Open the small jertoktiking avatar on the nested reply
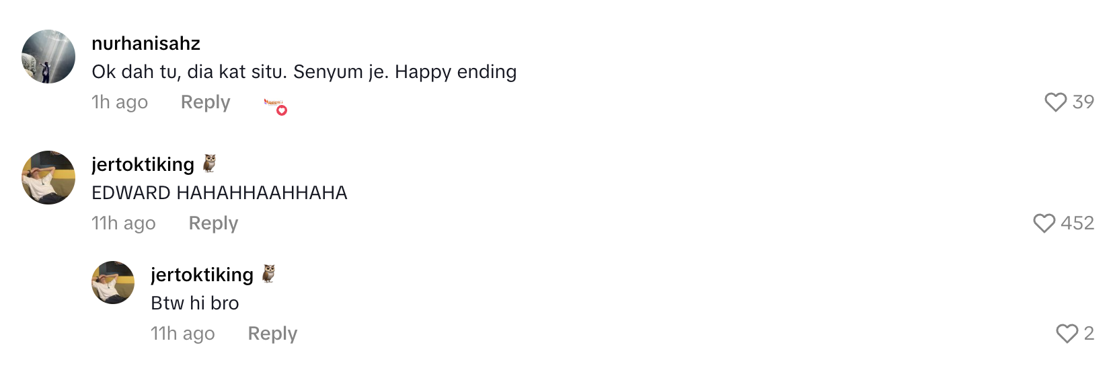The width and height of the screenshot is (1111, 370). pos(113,283)
